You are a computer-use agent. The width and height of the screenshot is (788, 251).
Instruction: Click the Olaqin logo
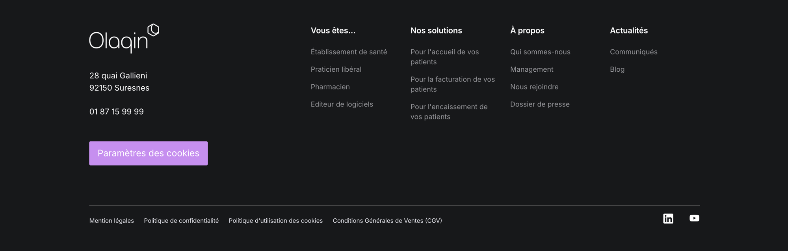tap(124, 38)
